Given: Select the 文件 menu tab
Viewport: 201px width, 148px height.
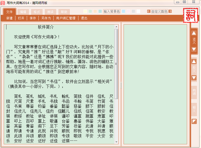Looking at the screenshot, I should tap(10, 12).
